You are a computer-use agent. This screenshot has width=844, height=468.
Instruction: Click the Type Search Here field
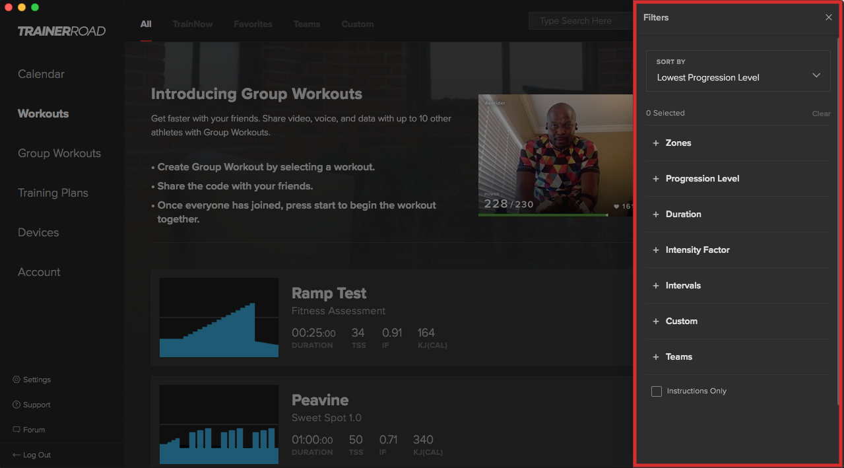coord(581,21)
